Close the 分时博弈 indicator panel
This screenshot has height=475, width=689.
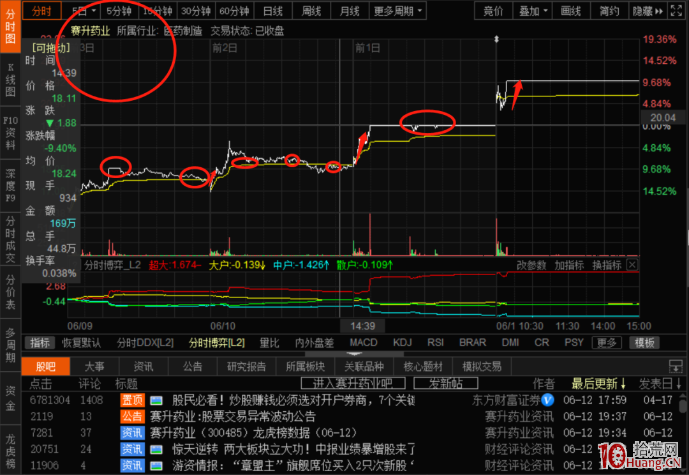(x=632, y=265)
